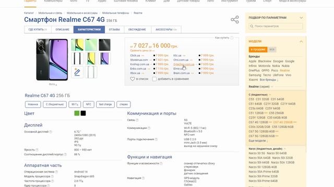Open the Ktc.ua shop offer
This screenshot has height=187, width=334.
pos(177,56)
